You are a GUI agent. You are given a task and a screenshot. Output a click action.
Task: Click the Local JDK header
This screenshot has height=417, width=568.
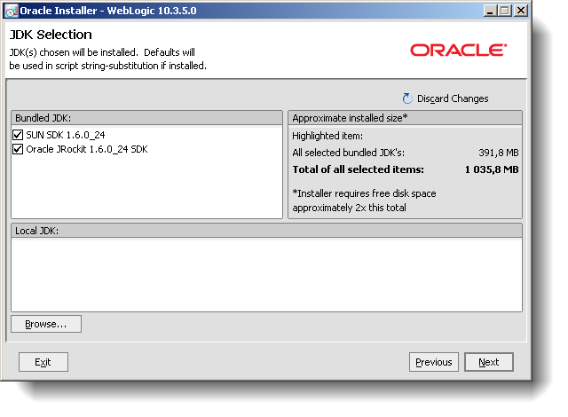point(266,231)
